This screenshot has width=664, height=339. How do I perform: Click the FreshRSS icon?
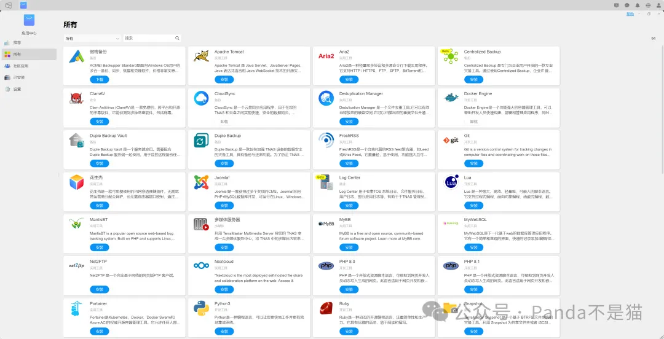(326, 140)
